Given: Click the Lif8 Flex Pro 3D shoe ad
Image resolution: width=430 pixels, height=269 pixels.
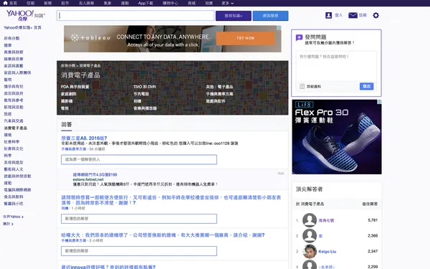Looking at the screenshot, I should point(337,137).
